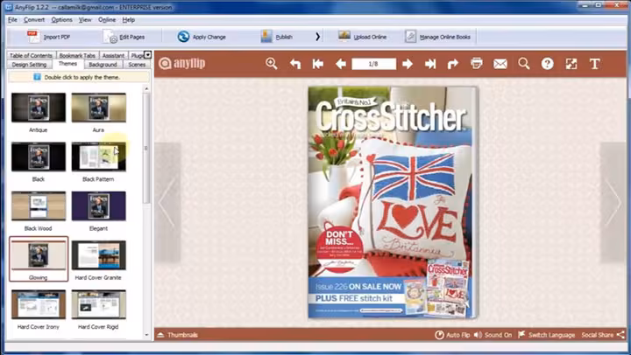
Task: Click themes list scroll up arrow
Action: point(146,89)
